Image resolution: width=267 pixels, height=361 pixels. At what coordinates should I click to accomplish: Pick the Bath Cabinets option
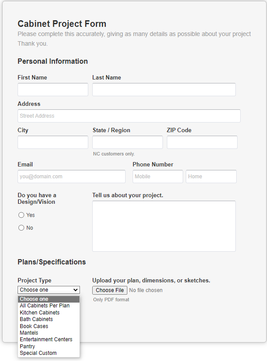(x=49, y=319)
